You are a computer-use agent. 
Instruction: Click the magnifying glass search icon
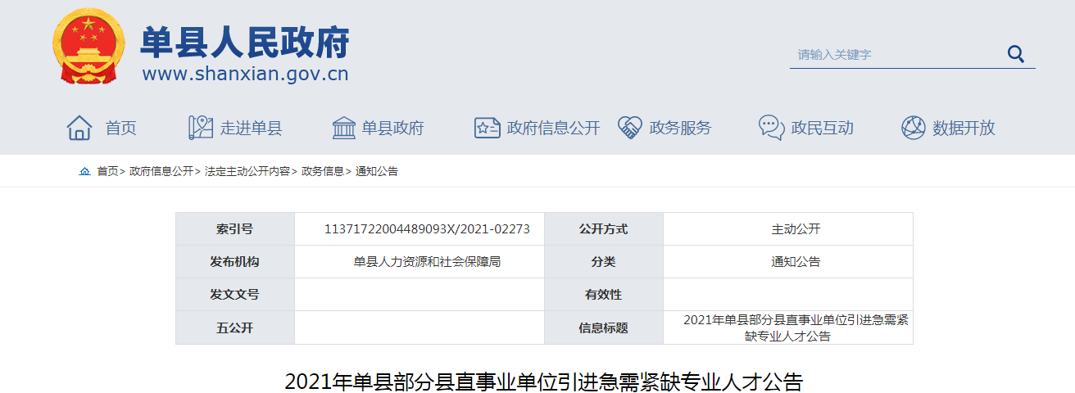[1015, 54]
